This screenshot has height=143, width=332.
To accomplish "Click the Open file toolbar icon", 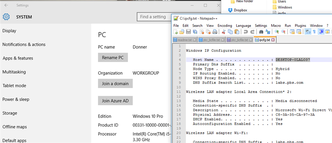I will 182,32.
